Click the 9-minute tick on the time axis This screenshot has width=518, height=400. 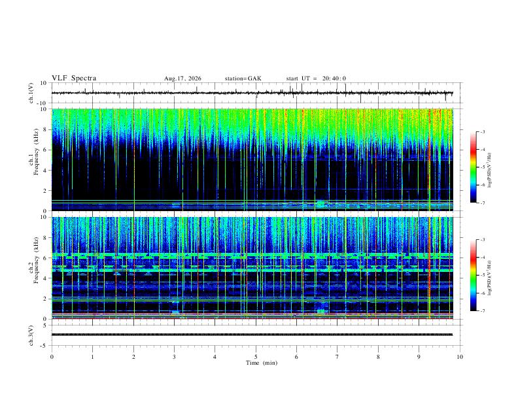[419, 357]
